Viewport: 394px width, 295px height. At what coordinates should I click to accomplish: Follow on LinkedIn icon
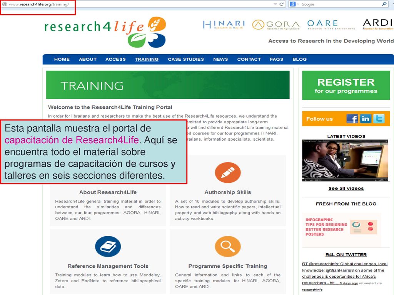coord(366,118)
